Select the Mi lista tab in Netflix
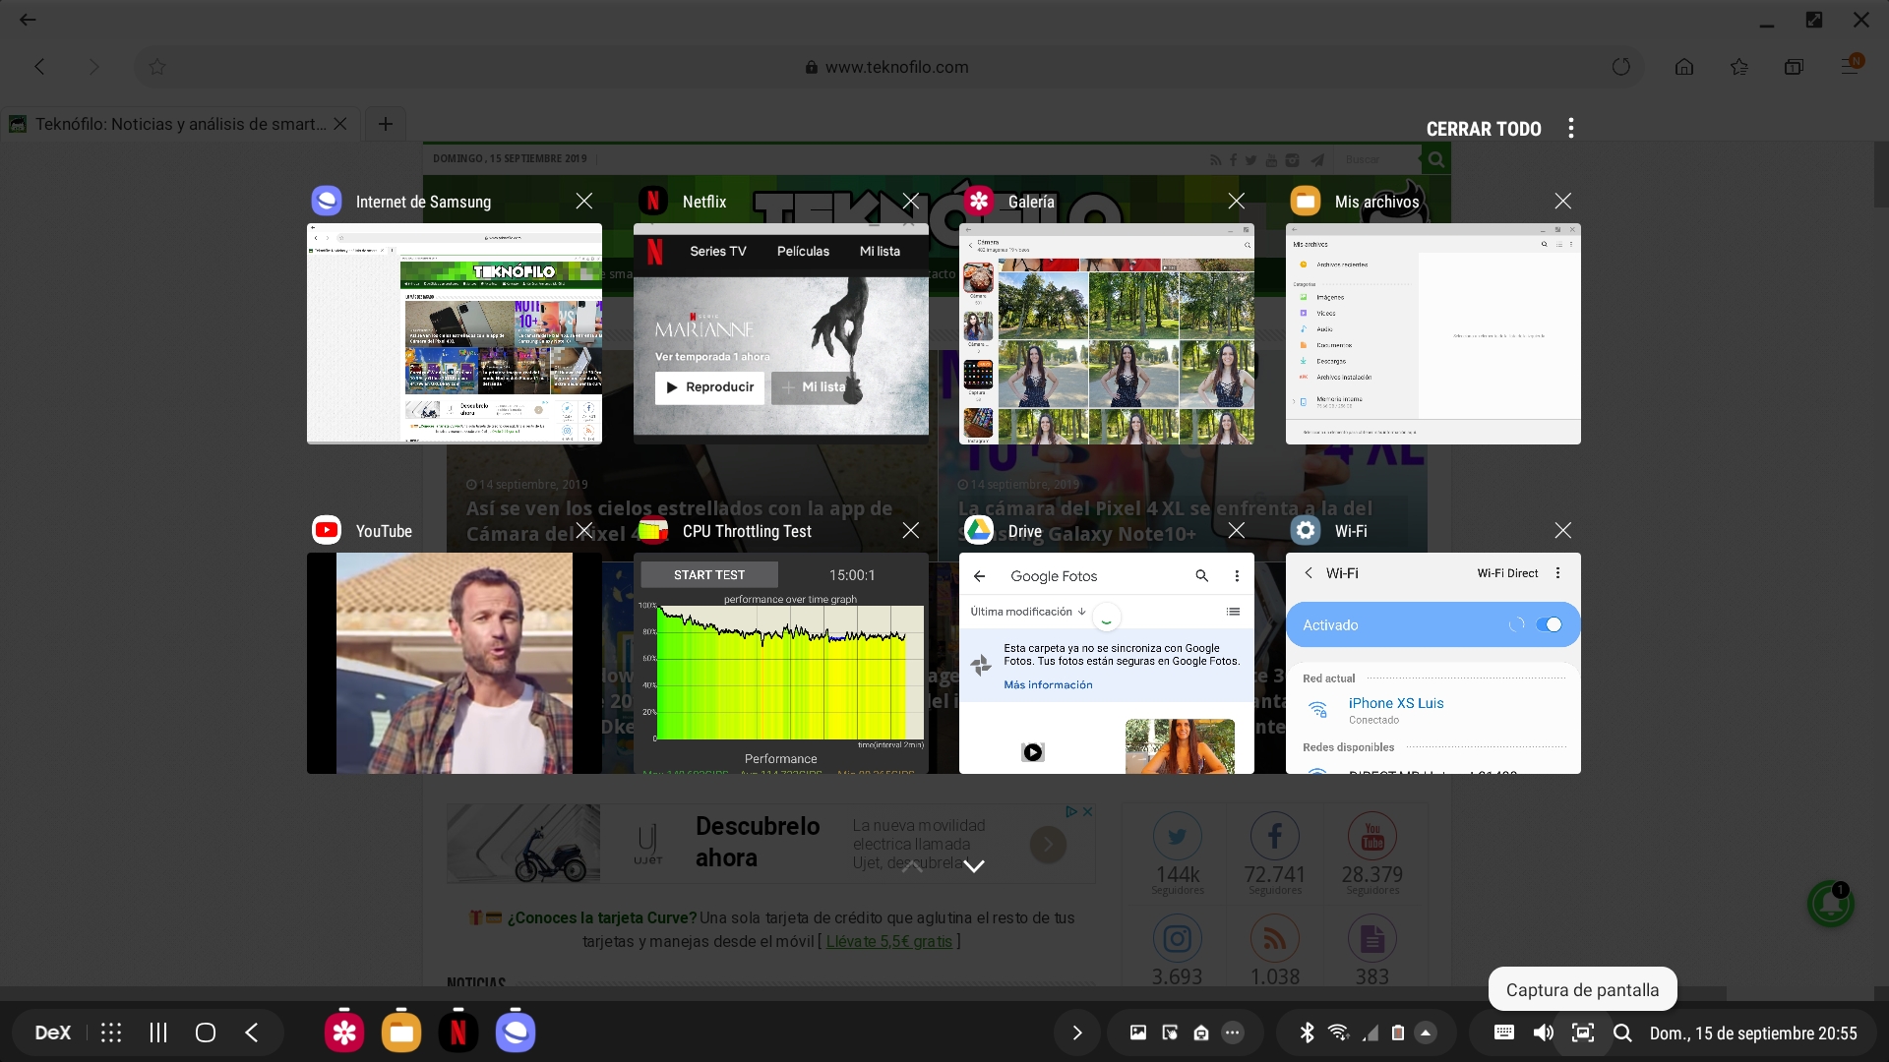Image resolution: width=1889 pixels, height=1062 pixels. (x=880, y=251)
